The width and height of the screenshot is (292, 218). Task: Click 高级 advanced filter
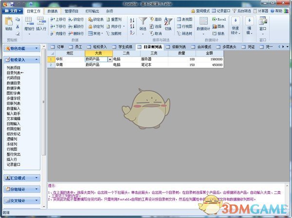coord(156,19)
